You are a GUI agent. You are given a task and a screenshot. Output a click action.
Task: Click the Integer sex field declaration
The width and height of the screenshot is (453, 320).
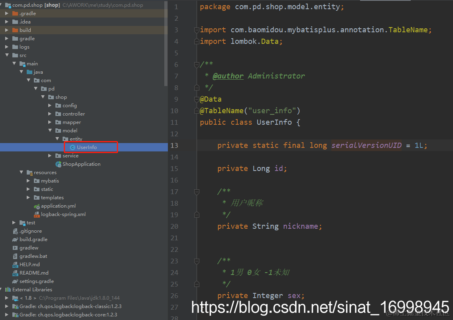coord(261,295)
